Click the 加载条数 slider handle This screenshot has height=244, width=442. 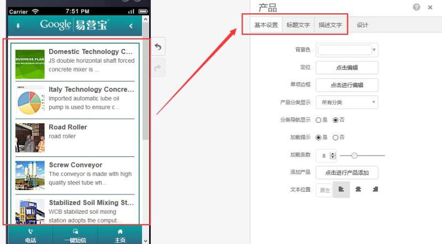(355, 155)
